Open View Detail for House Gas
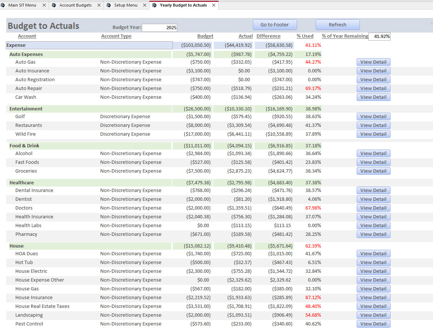This screenshot has width=433, height=328. click(x=373, y=289)
